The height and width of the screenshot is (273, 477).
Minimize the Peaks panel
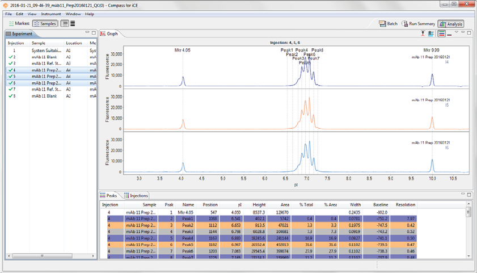pyautogui.click(x=463, y=195)
